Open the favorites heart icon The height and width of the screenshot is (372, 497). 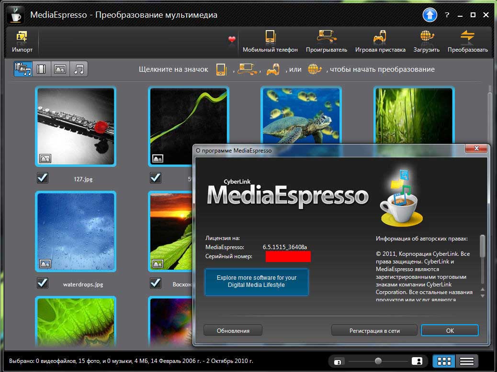pyautogui.click(x=232, y=39)
